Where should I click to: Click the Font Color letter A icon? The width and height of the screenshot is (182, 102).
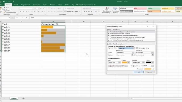[x=42, y=11]
